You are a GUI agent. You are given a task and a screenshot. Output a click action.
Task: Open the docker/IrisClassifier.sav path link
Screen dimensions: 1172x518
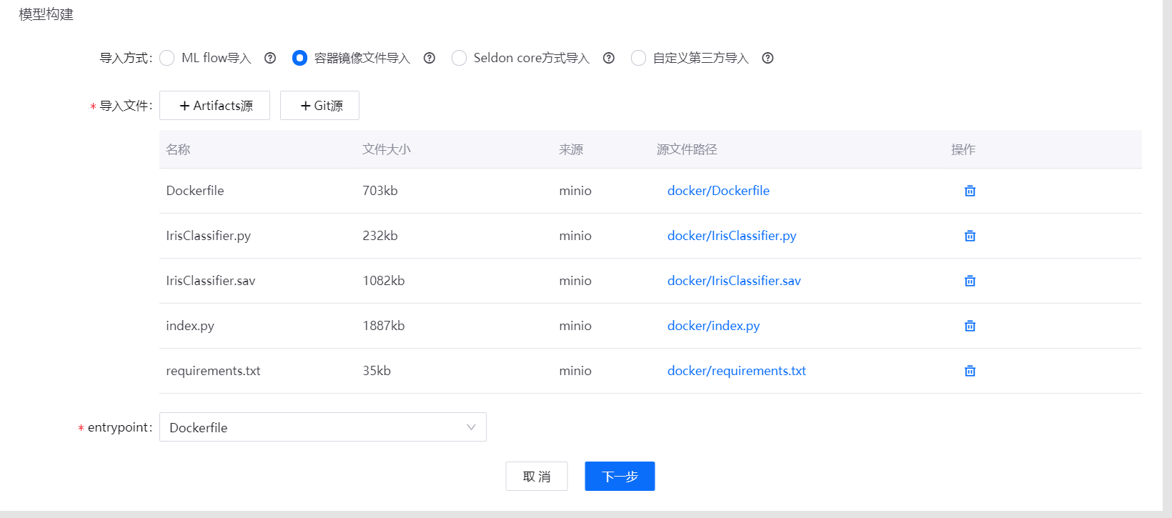click(734, 281)
